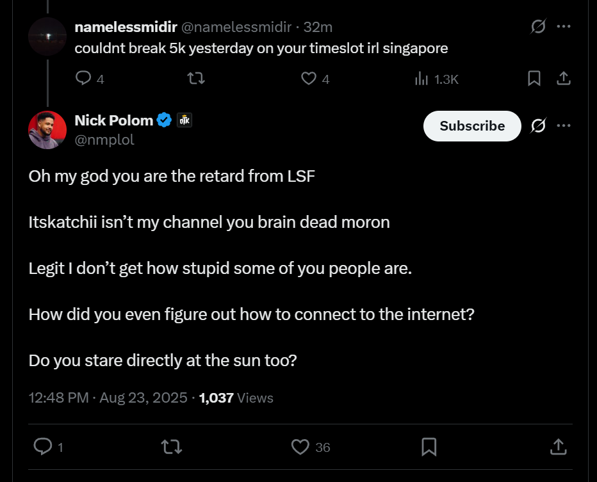Click the affiliate badge next to Nick Polom

click(184, 120)
